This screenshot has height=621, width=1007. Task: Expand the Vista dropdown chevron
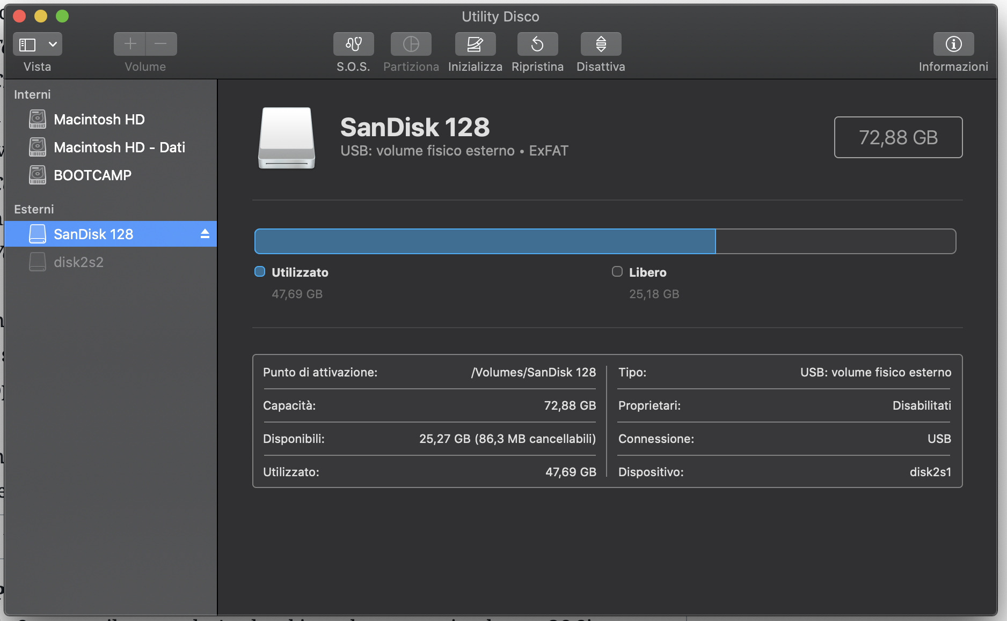[x=53, y=45]
